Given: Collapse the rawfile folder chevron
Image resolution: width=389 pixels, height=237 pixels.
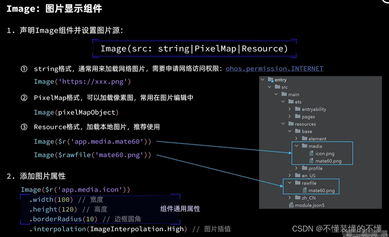Looking at the screenshot, I should point(290,183).
